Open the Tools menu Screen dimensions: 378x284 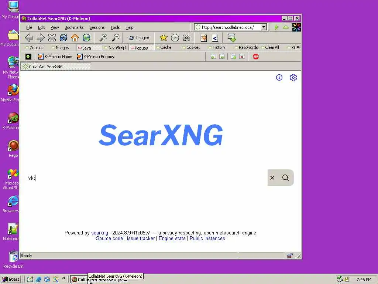pos(115,27)
